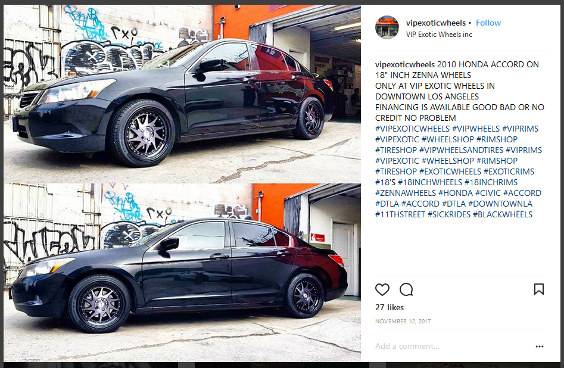Click vipexoticwheels name in caption

coord(404,64)
